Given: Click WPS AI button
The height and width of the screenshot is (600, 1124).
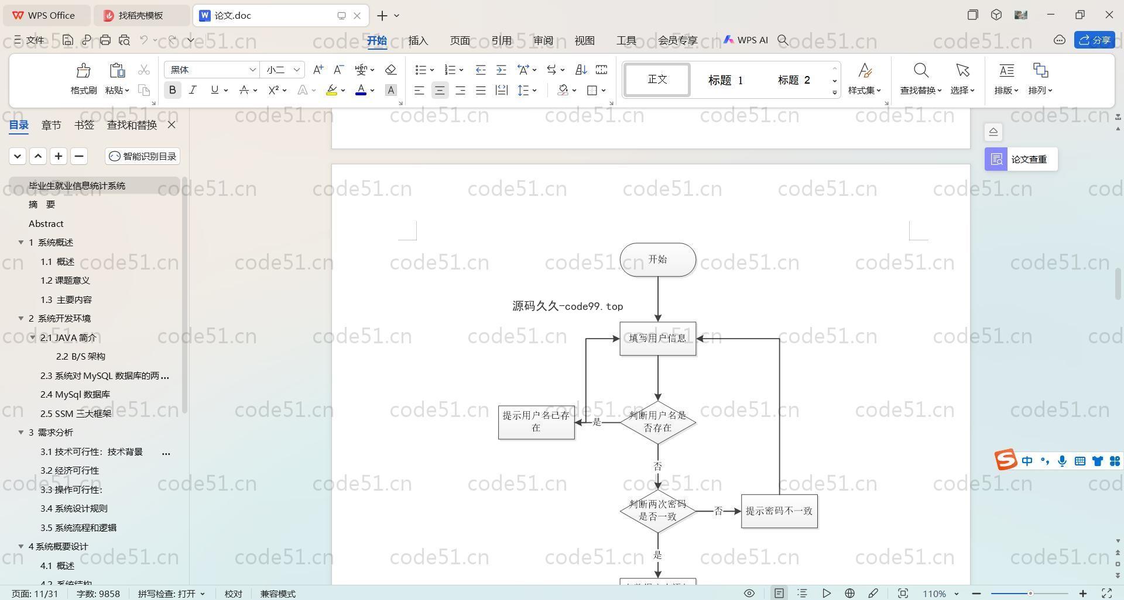Looking at the screenshot, I should [745, 40].
